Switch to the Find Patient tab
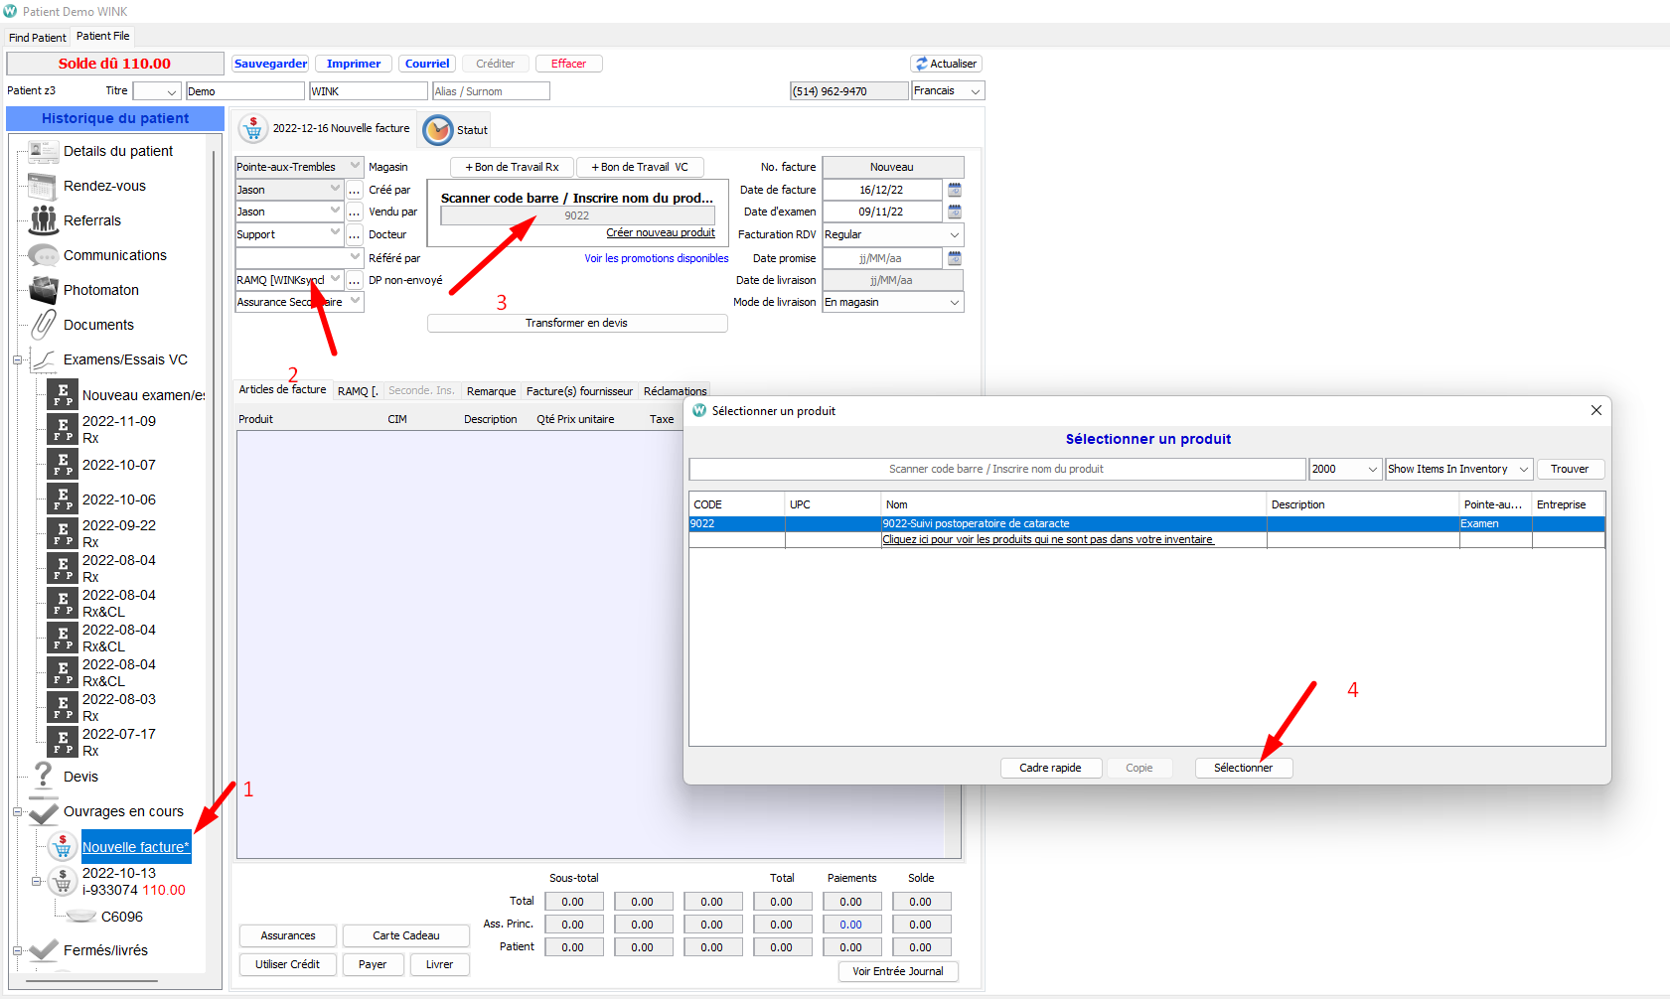 (x=37, y=38)
